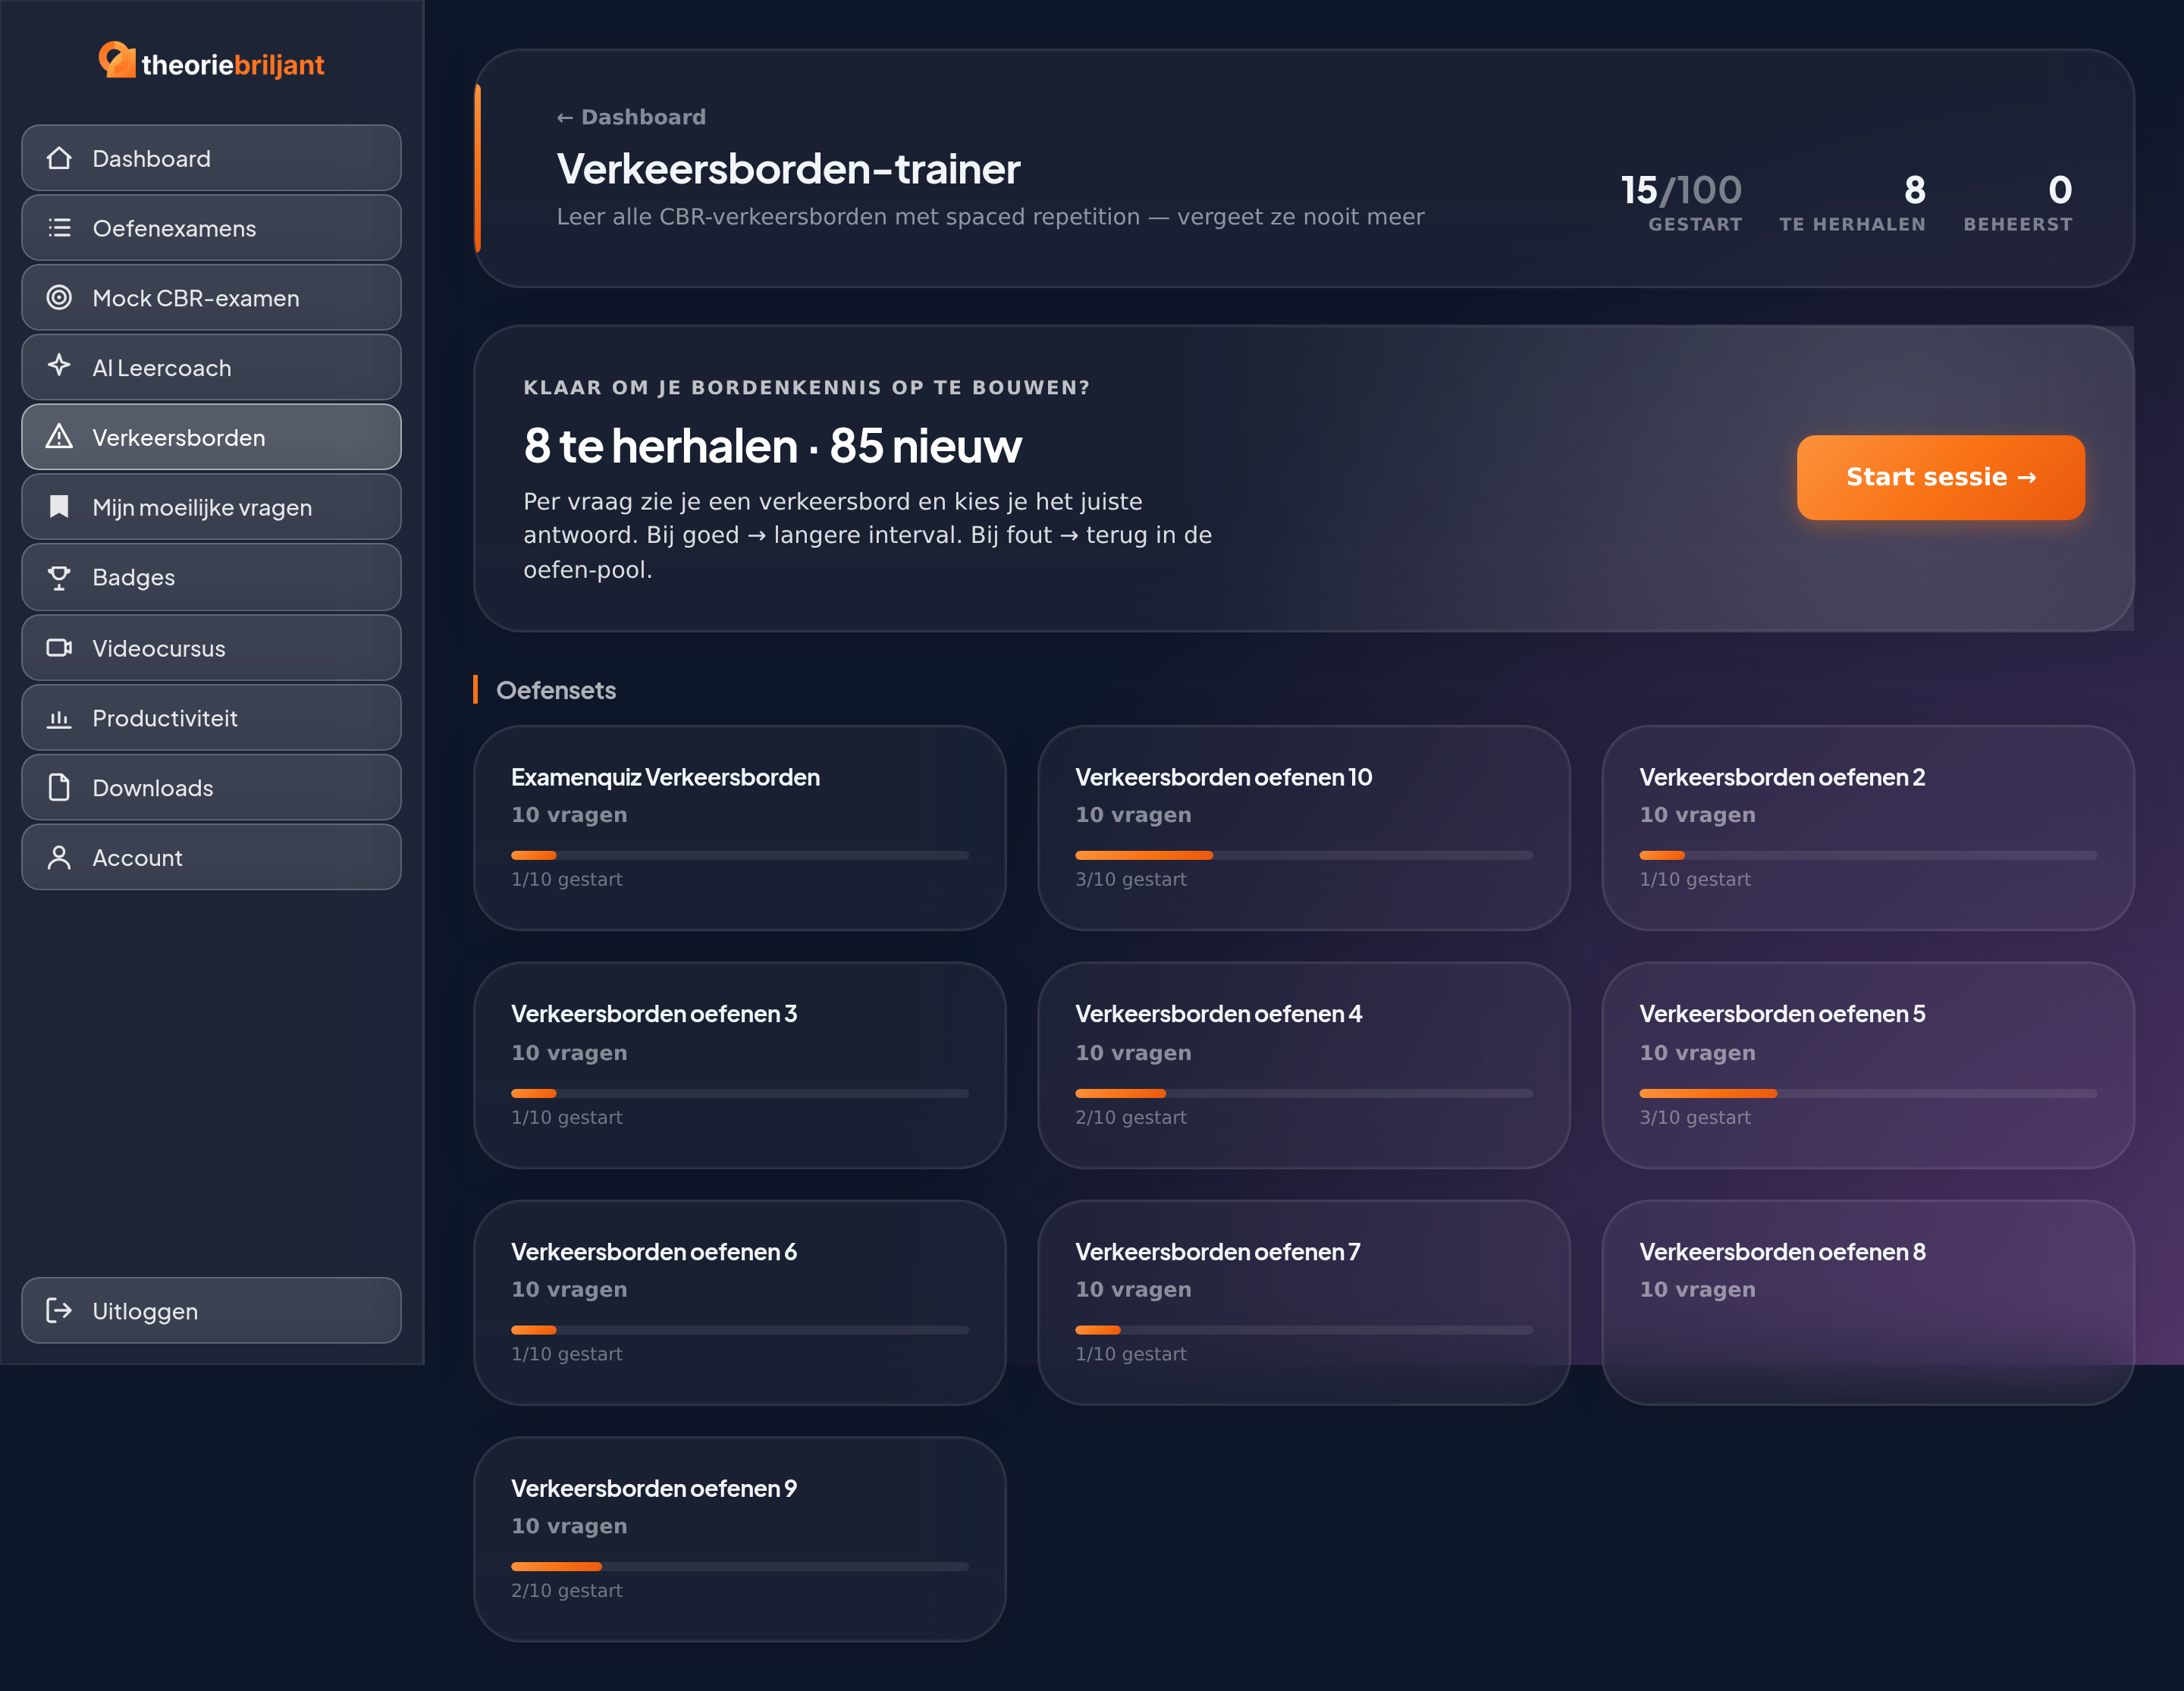The width and height of the screenshot is (2184, 1691).
Task: Click the 'Leer alle CBR-verkeersborden' subtitle
Action: (990, 217)
